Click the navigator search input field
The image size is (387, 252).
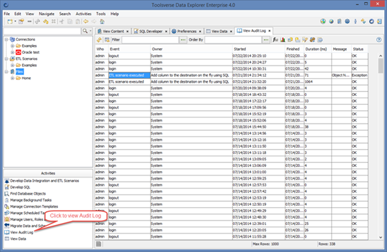coord(42,31)
